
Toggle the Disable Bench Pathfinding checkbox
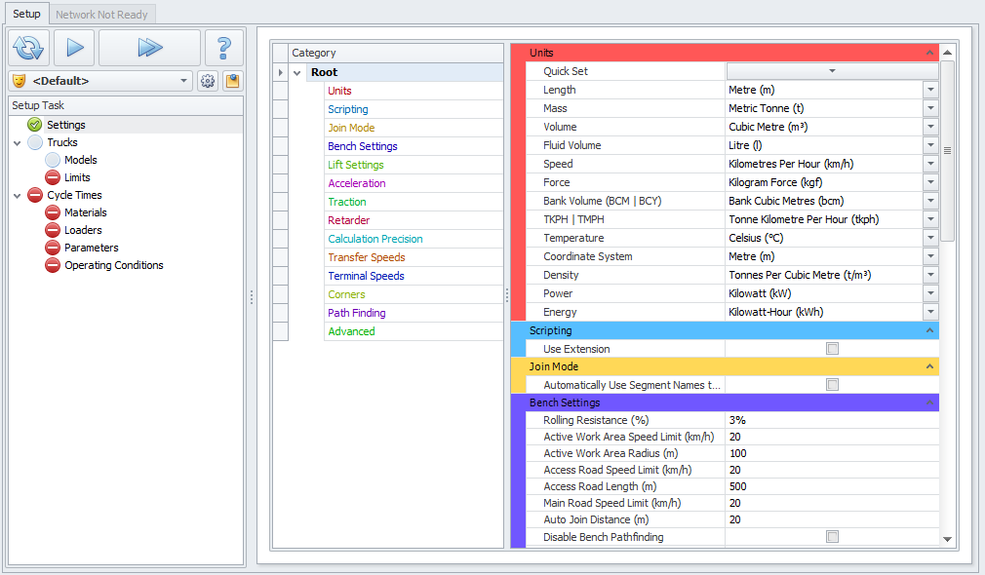coord(832,537)
